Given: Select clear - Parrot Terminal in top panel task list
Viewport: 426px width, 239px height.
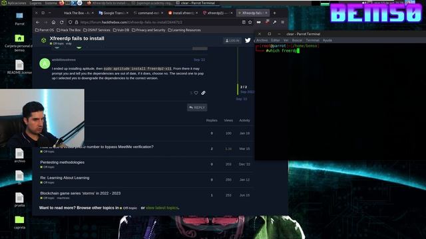Looking at the screenshot, I should point(196,3).
